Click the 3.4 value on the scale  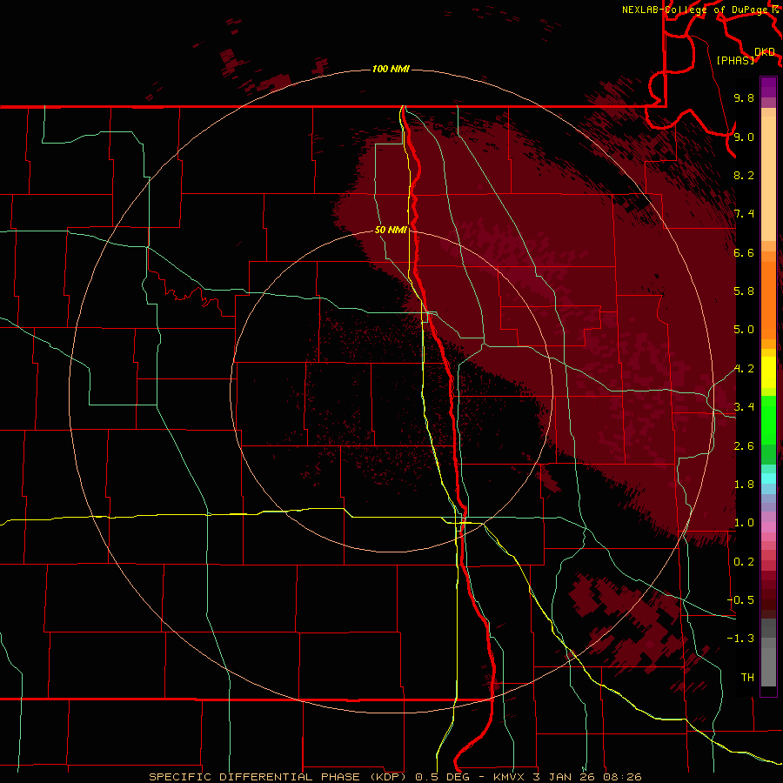pos(744,407)
